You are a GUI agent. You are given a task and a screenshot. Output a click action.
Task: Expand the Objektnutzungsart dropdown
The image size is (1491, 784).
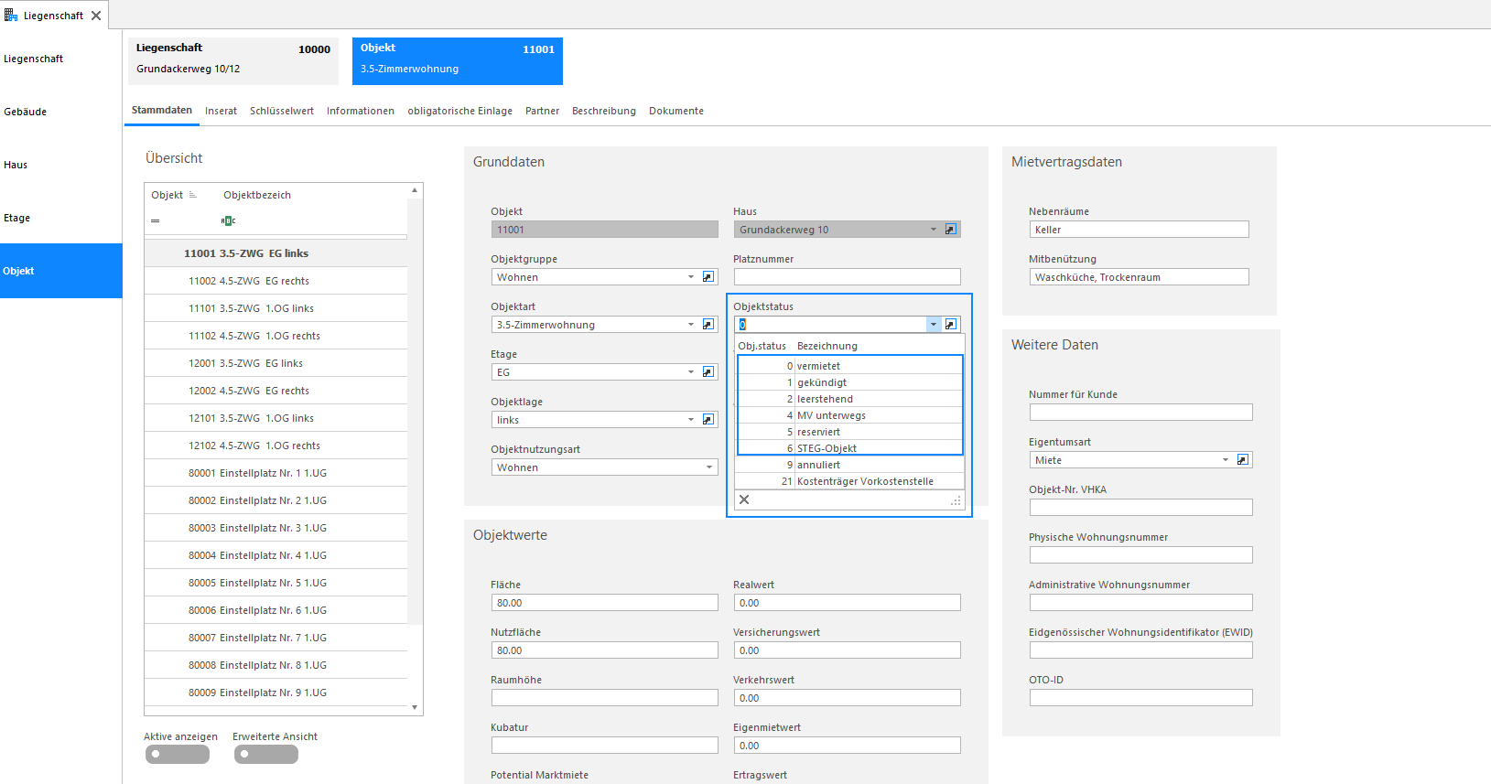(x=709, y=467)
